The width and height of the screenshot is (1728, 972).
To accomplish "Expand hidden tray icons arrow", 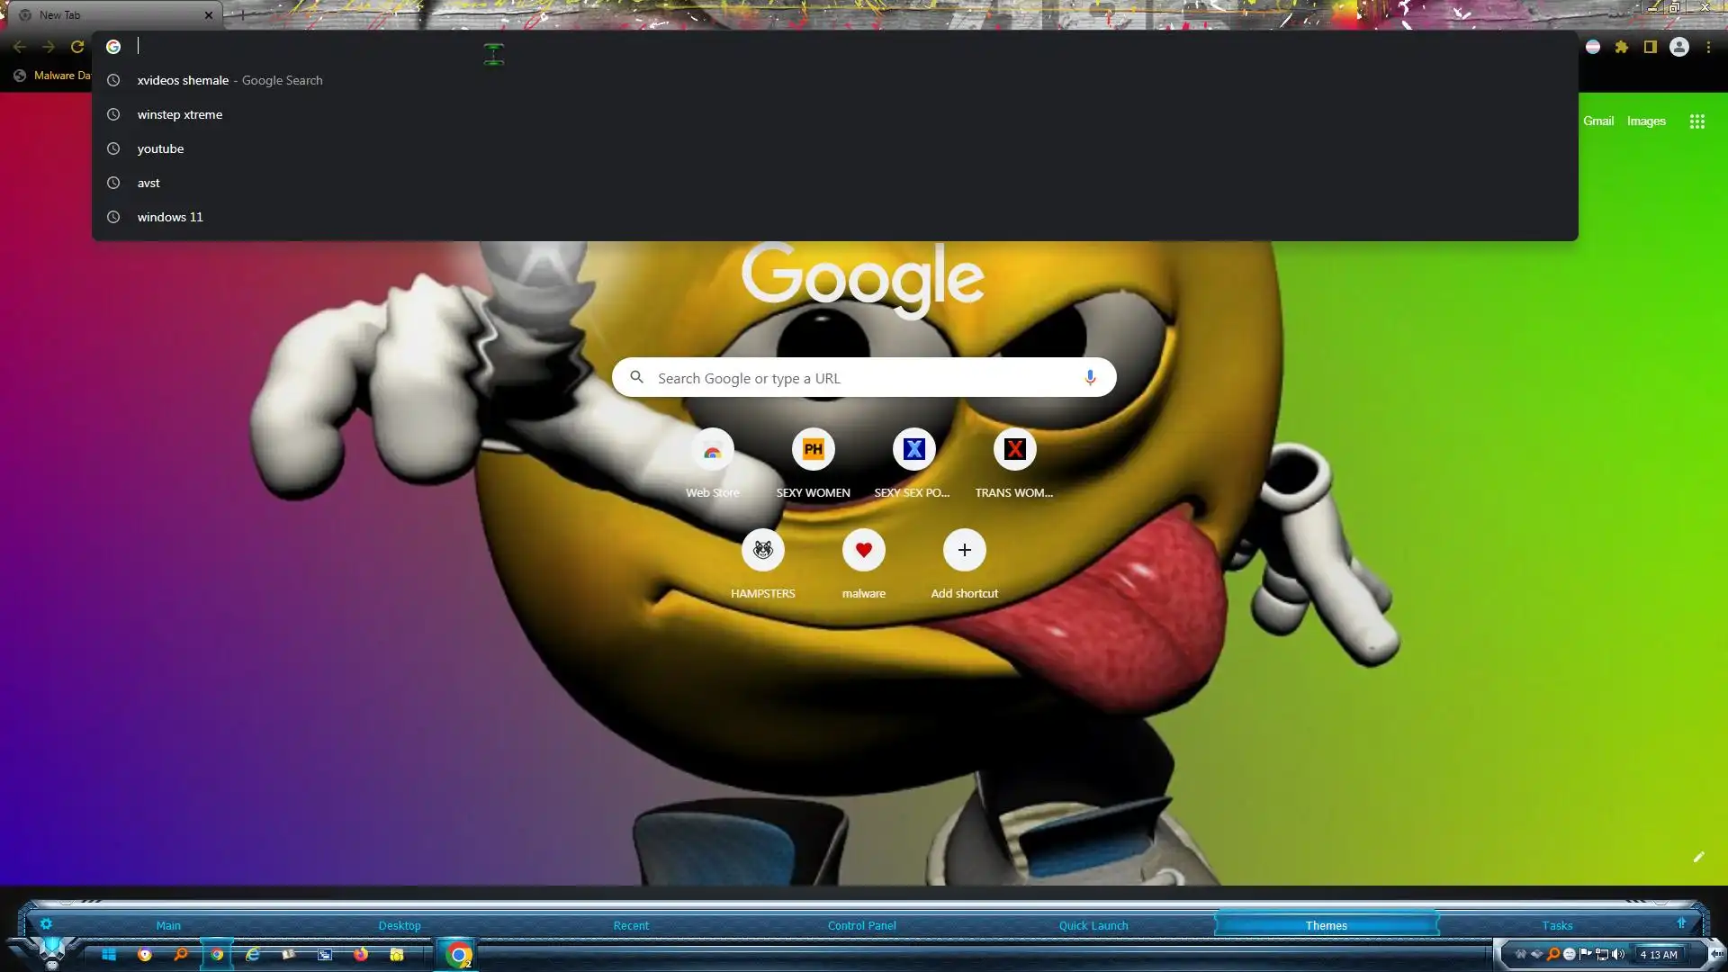I will tap(1718, 953).
